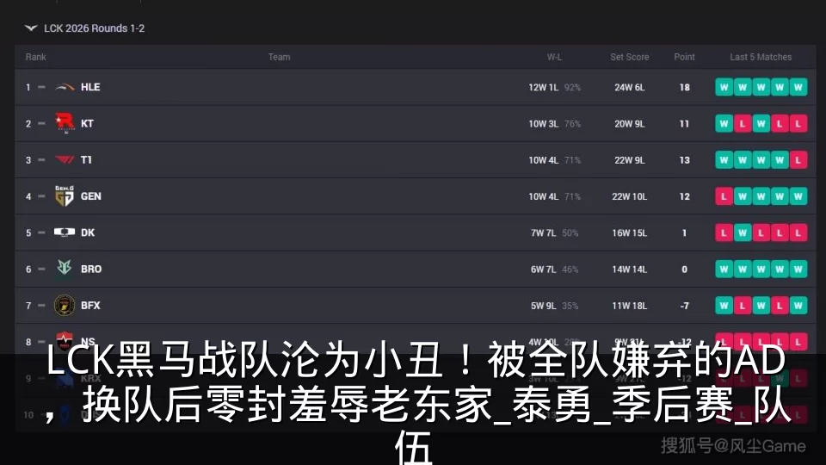Click HLE's set score 24W 6L
Image resolution: width=826 pixels, height=465 pixels.
[630, 88]
